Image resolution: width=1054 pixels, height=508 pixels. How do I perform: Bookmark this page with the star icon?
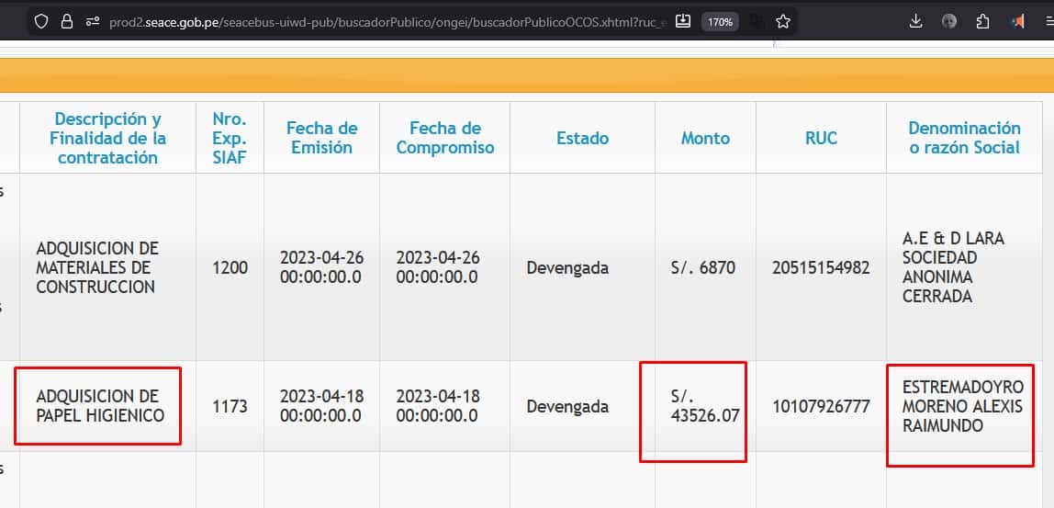click(782, 21)
